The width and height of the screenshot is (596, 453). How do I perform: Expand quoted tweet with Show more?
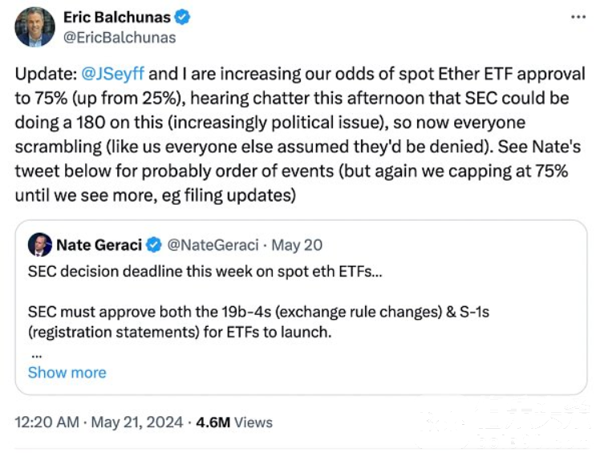(x=67, y=373)
